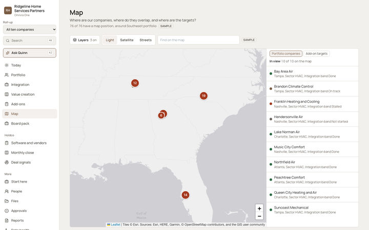Click the Monthly close icon

click(7, 152)
